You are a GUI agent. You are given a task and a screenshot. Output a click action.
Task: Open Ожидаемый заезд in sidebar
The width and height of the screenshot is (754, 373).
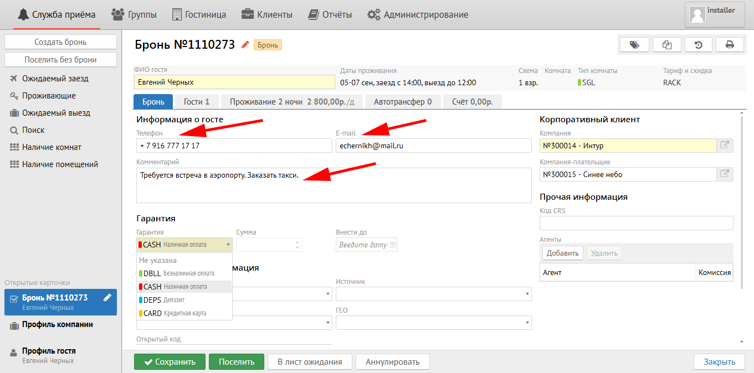click(55, 79)
